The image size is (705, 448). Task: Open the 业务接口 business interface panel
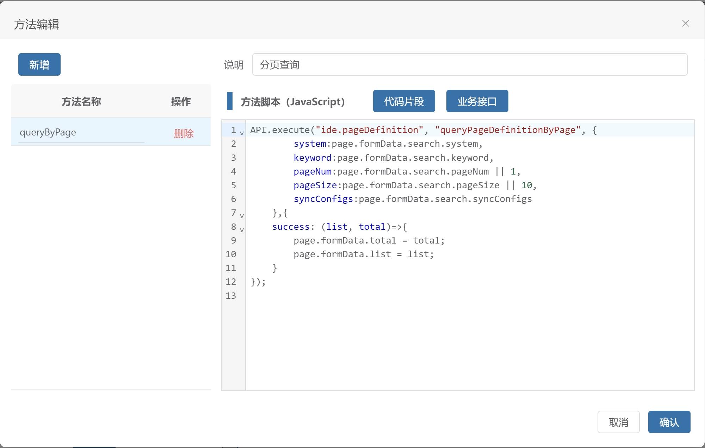[x=477, y=101]
